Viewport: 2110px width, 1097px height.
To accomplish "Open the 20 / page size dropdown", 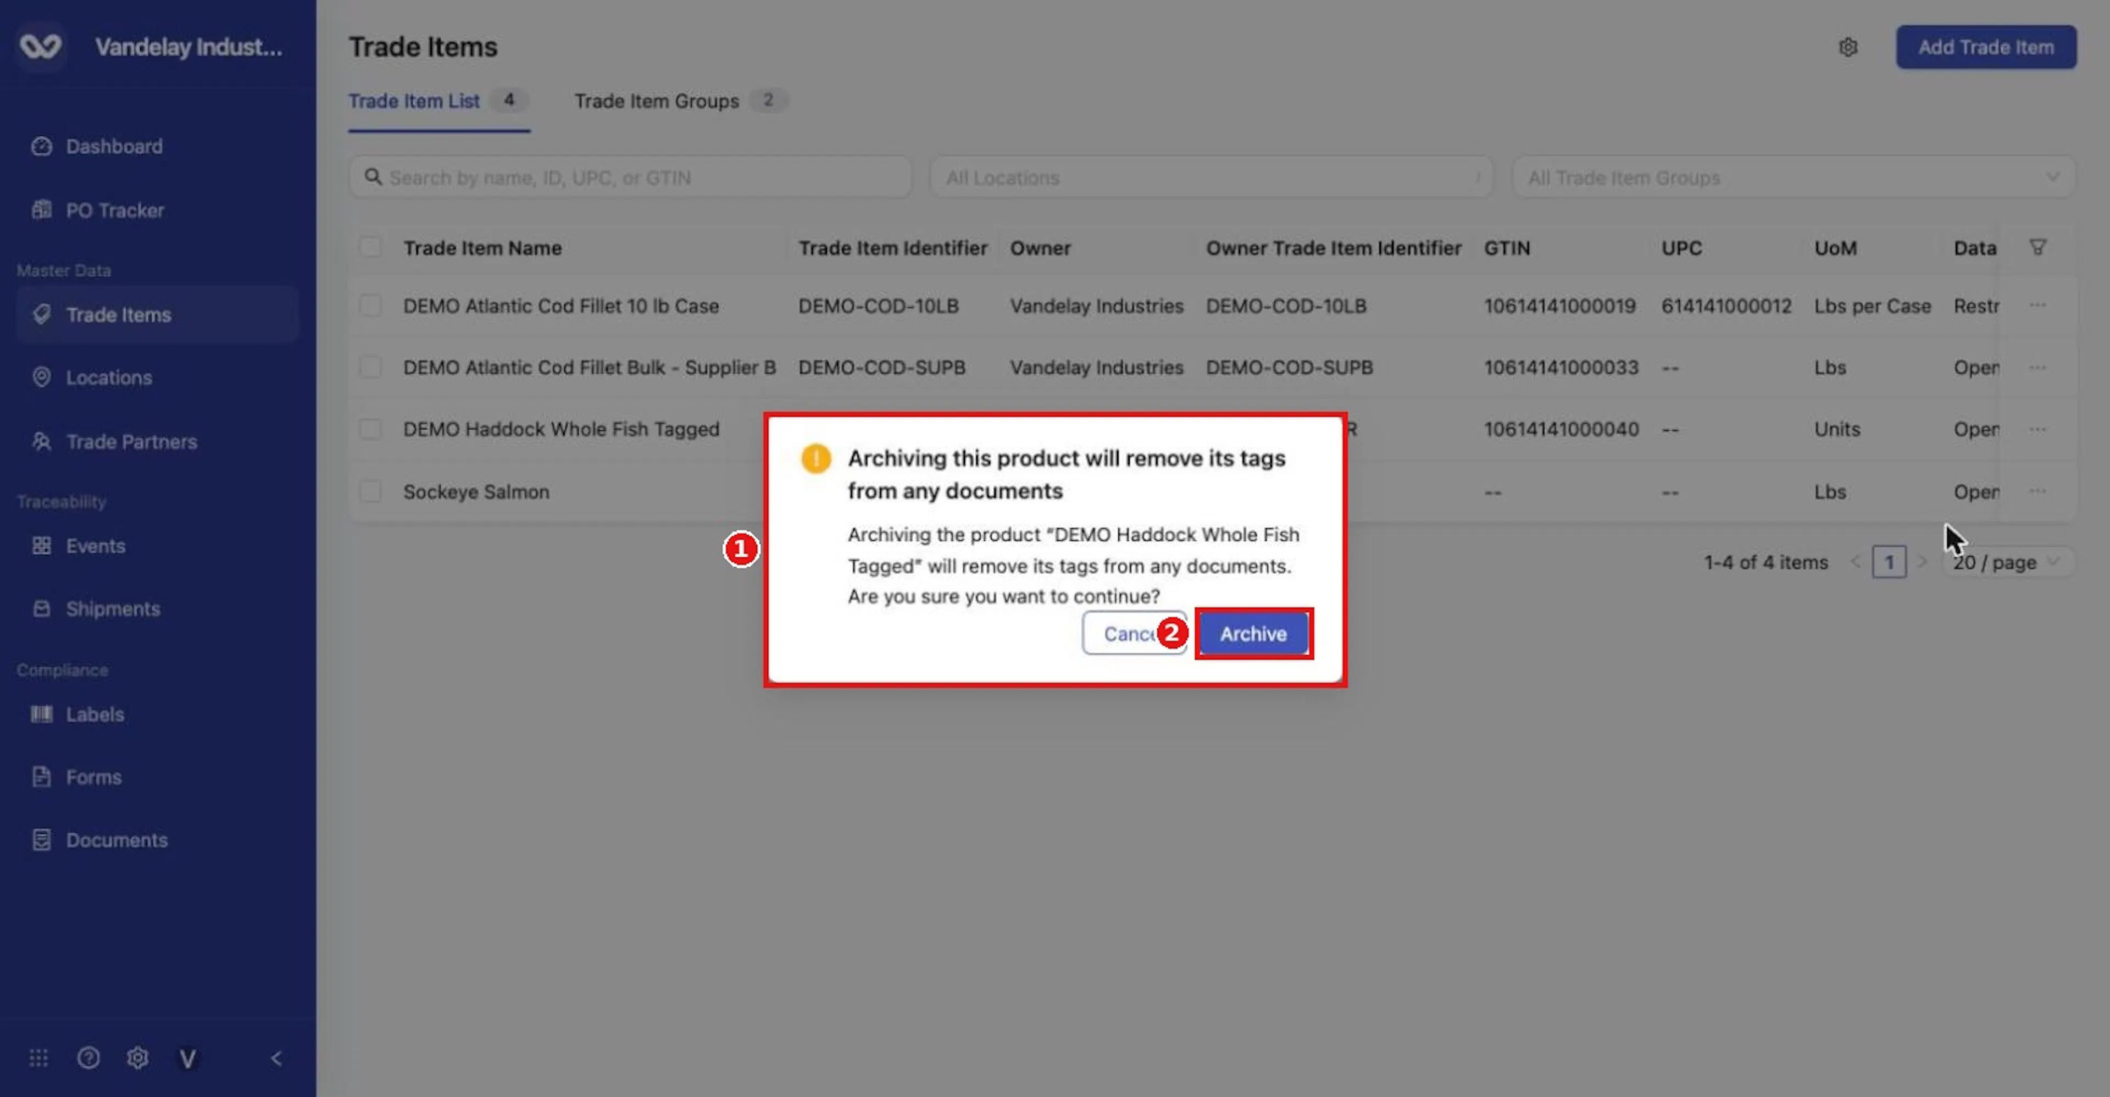I will click(x=2008, y=563).
